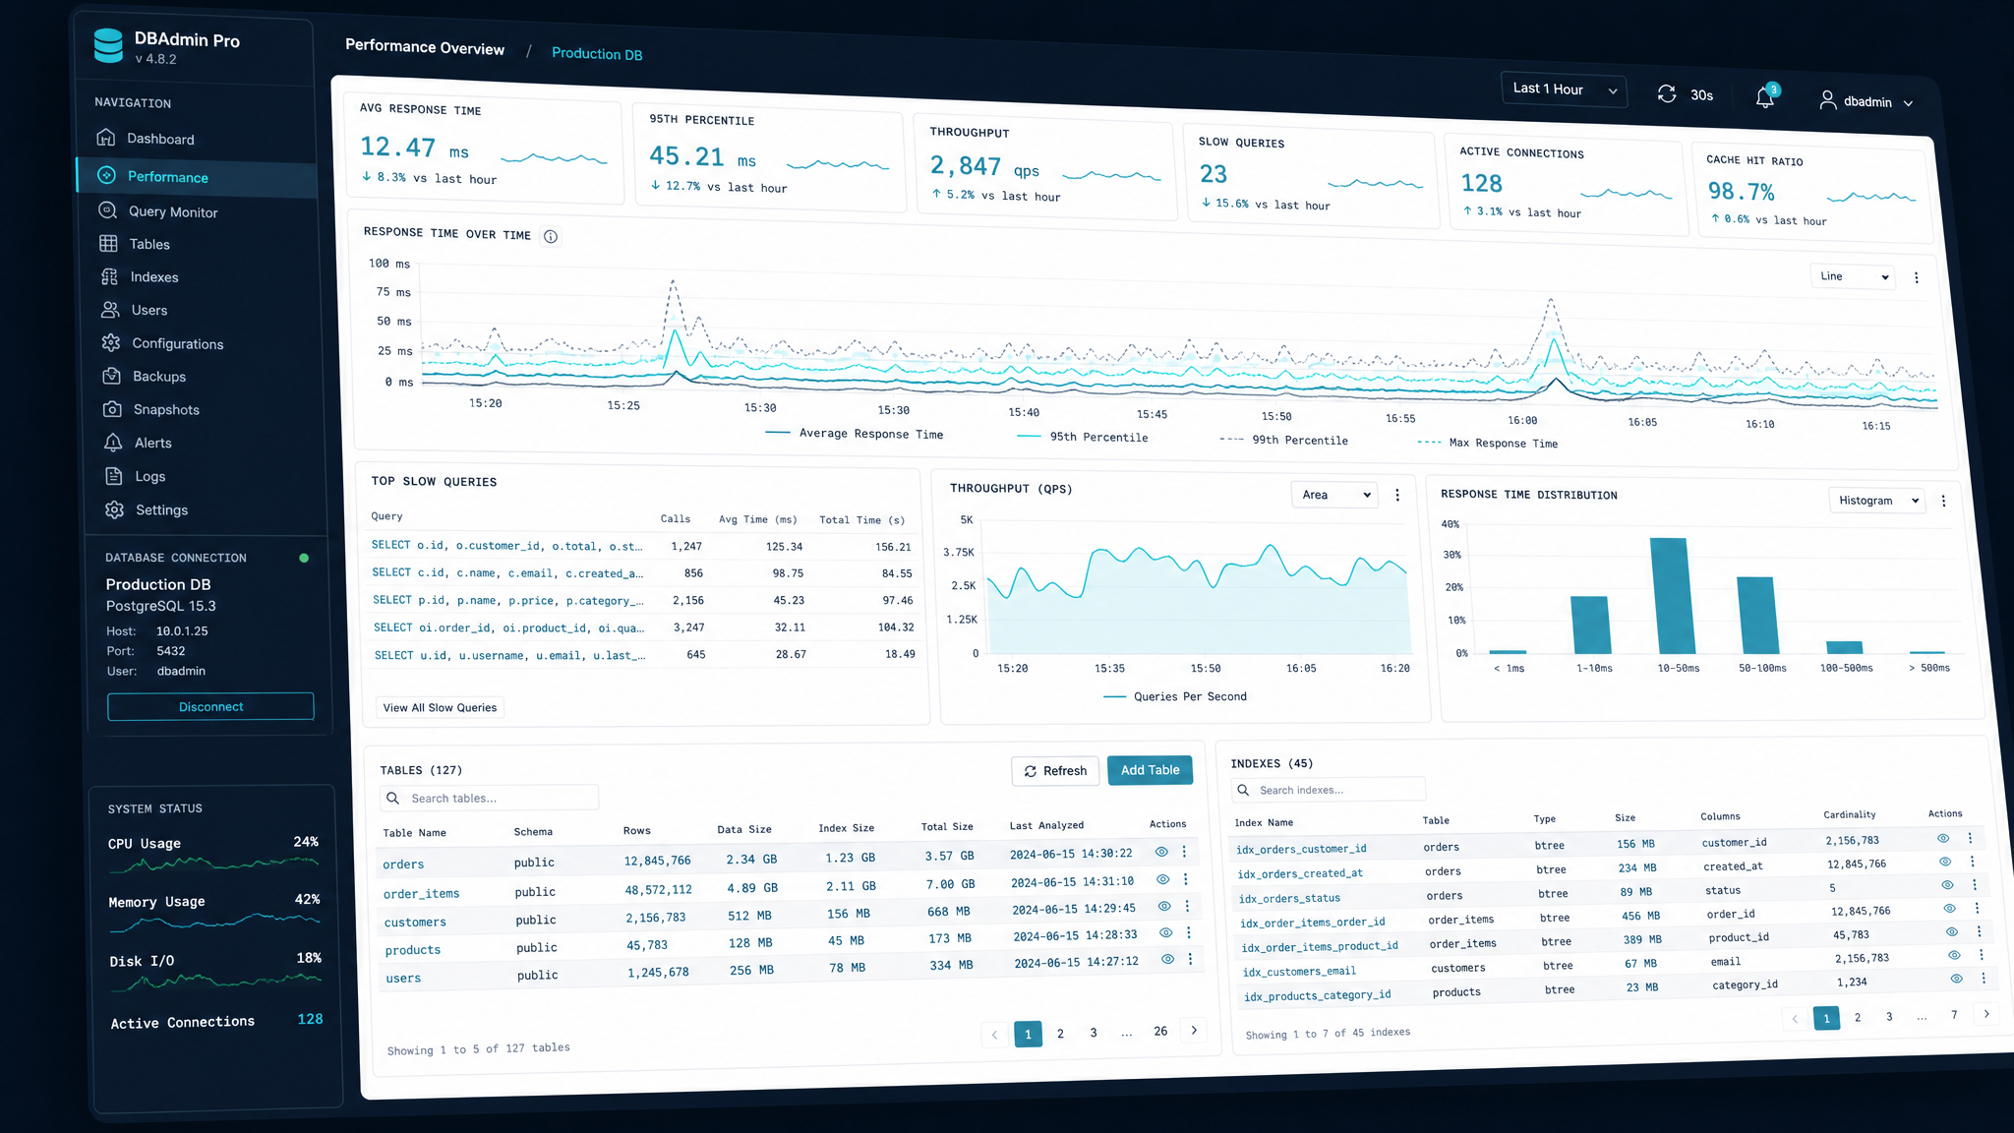Click the Indexes sidebar icon

109,276
